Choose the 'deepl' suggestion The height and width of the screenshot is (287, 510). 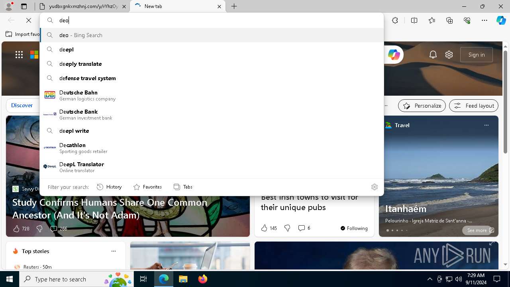click(x=212, y=49)
